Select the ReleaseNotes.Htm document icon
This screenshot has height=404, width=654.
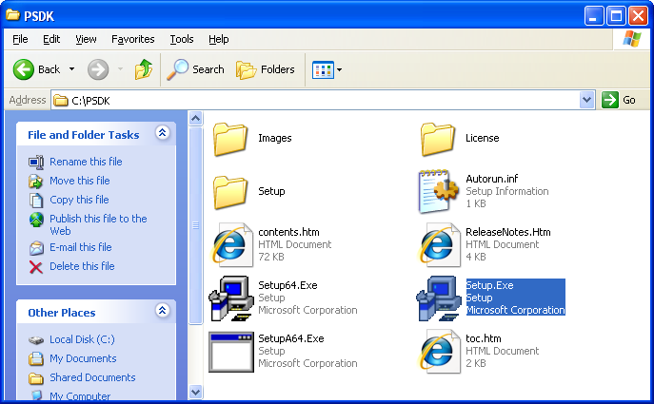(439, 245)
